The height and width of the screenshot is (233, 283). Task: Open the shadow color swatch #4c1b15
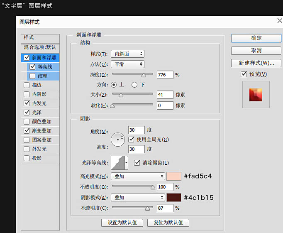point(174,197)
